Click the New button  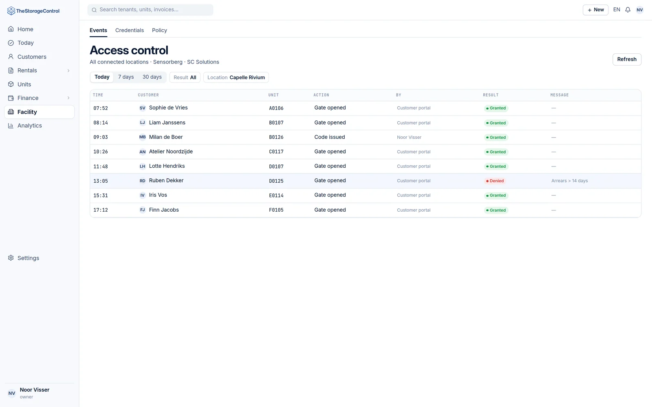click(x=595, y=10)
